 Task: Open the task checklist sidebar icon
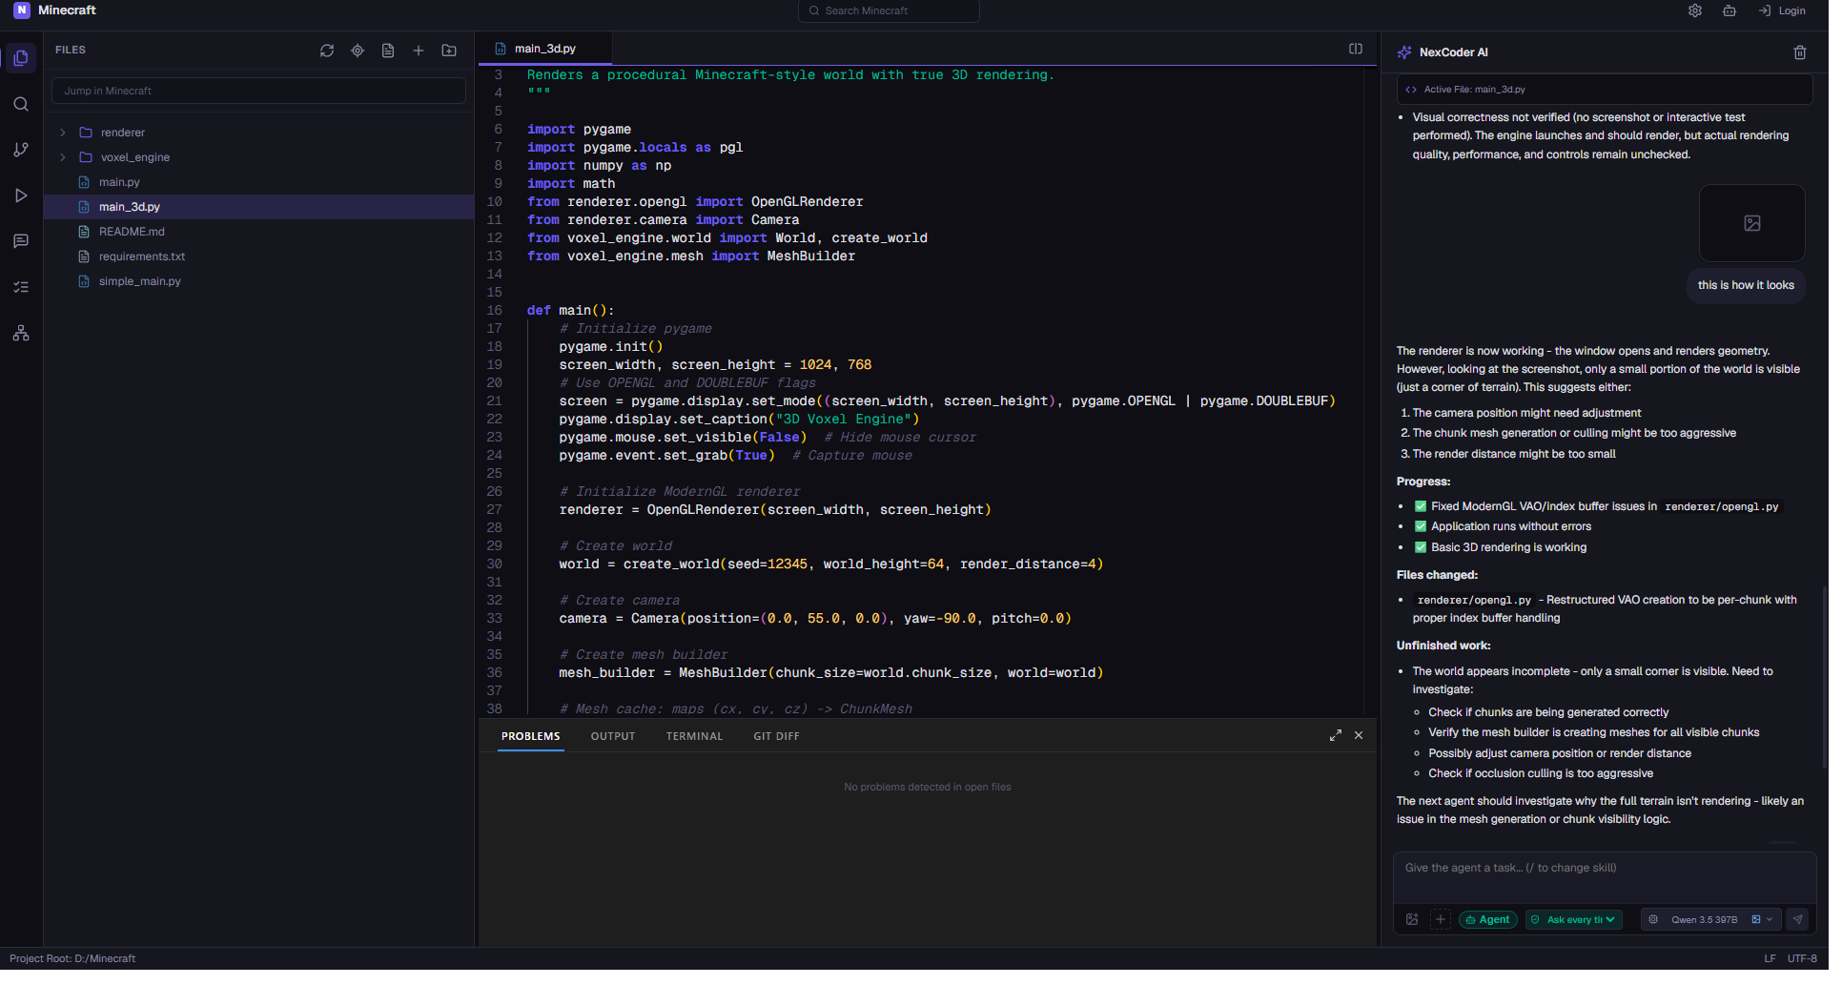[21, 287]
